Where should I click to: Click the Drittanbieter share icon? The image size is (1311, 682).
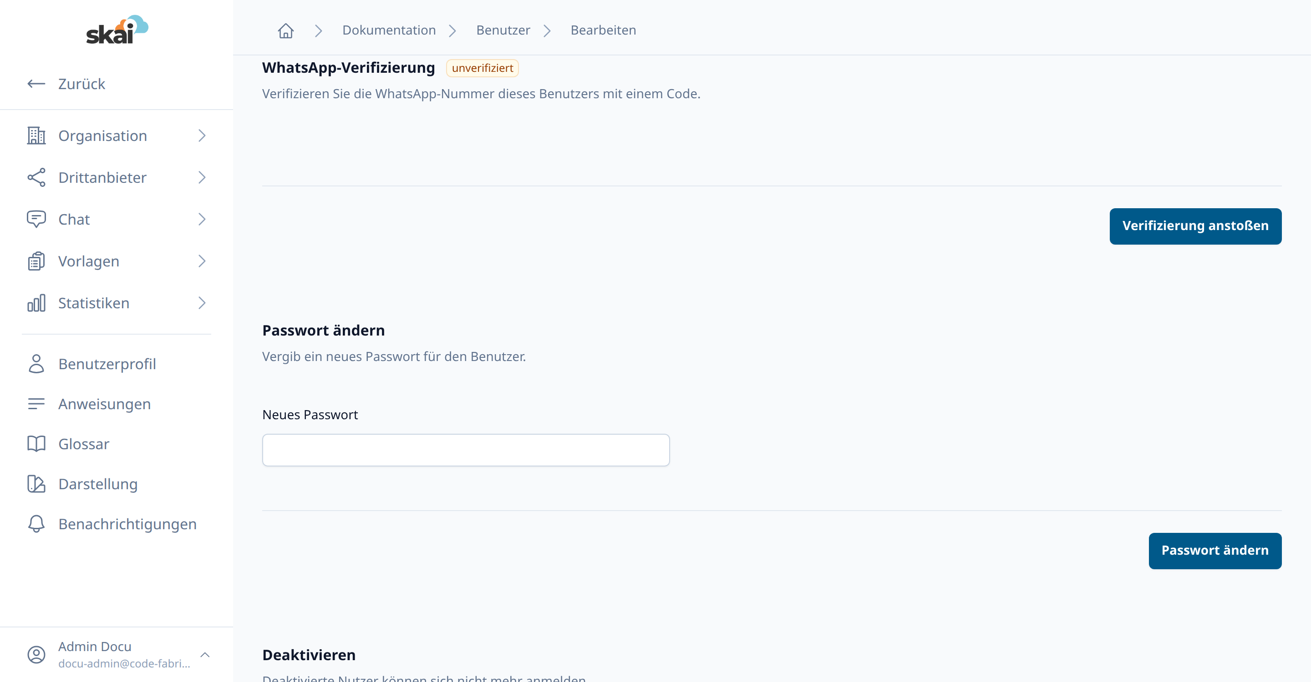click(x=36, y=177)
